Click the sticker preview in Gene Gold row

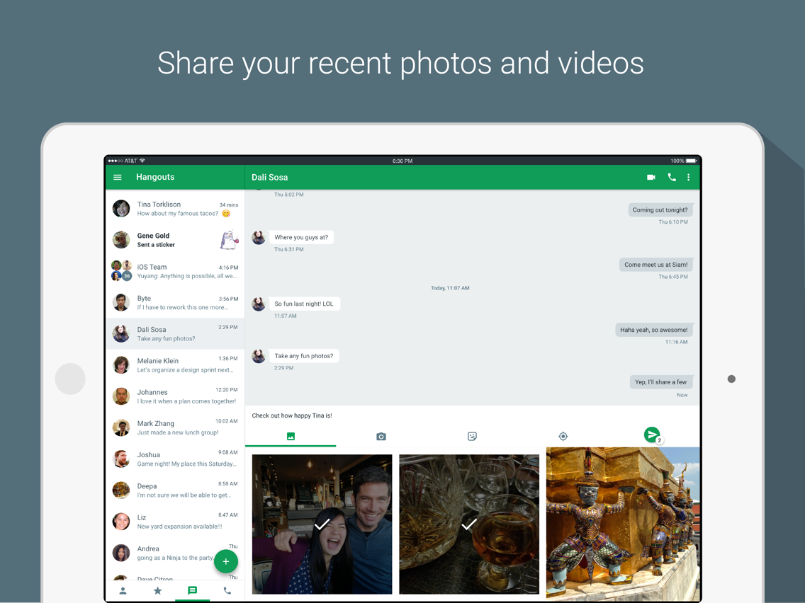point(229,240)
